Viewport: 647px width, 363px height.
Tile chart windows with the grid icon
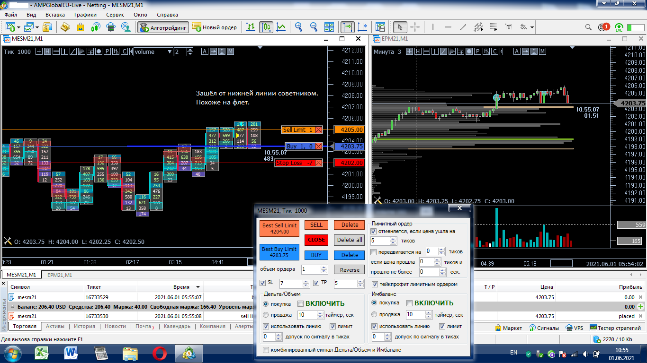[x=329, y=27]
